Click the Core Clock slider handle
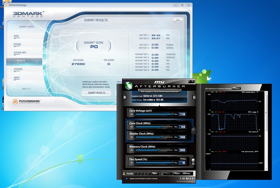 [x=162, y=127]
